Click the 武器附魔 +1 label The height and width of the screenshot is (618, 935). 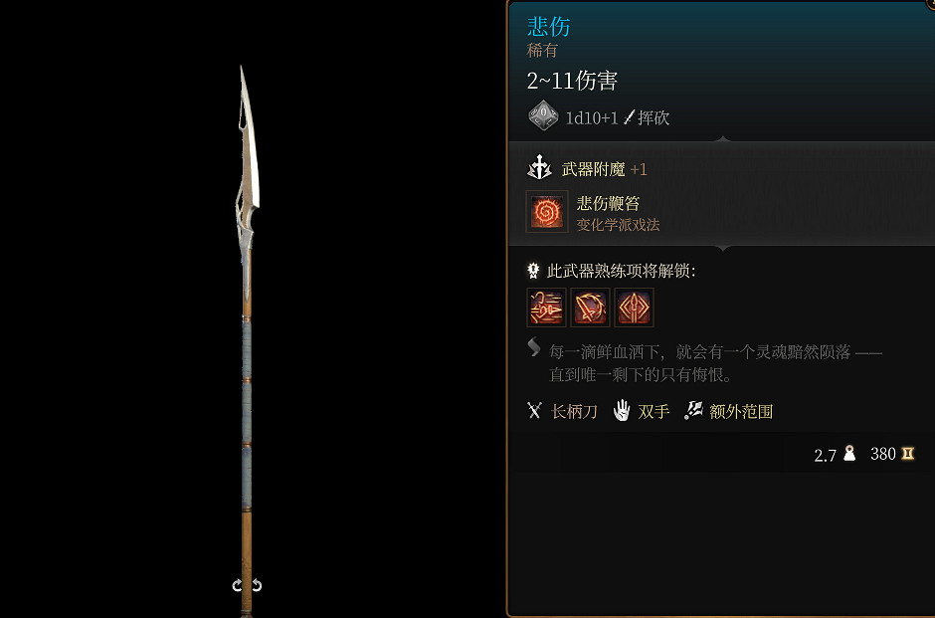coord(604,169)
